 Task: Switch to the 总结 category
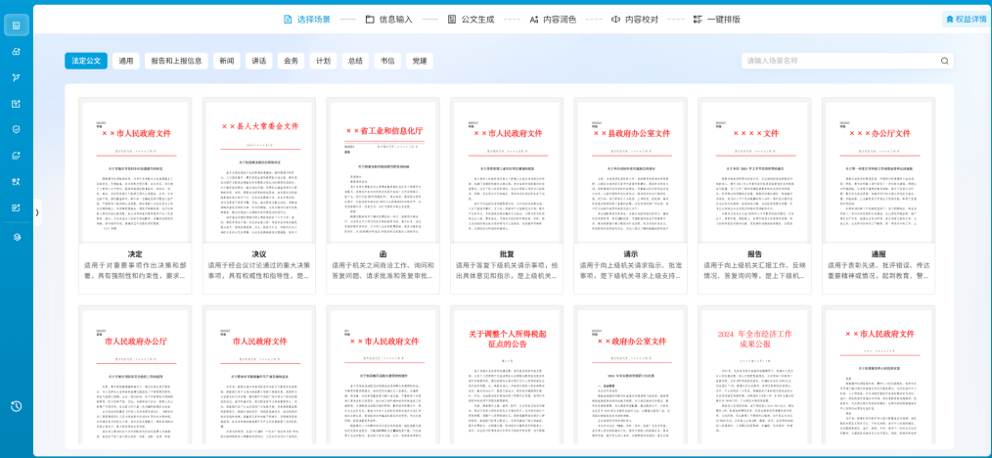(355, 61)
